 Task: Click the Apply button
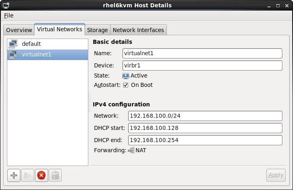(x=276, y=175)
